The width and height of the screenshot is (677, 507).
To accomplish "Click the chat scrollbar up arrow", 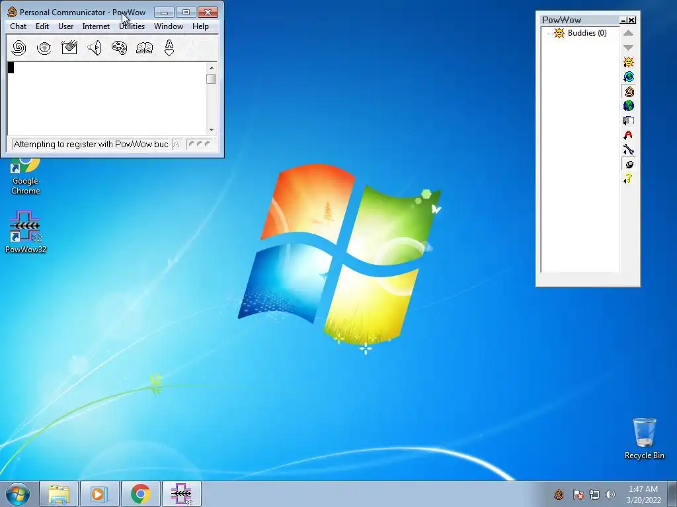I will pos(211,68).
